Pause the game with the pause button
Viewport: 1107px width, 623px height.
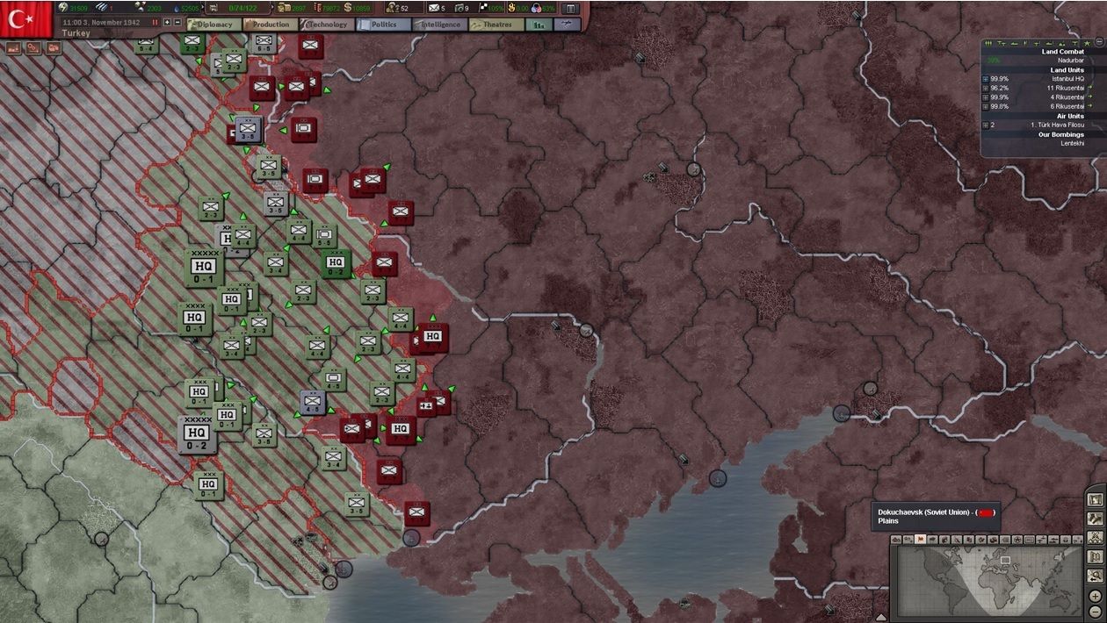[155, 23]
